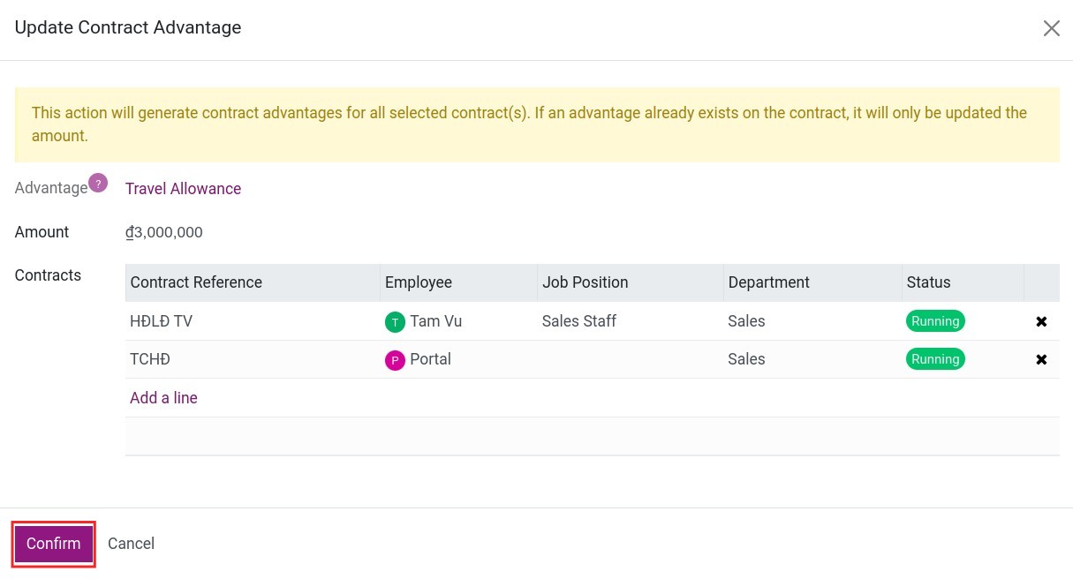1073x579 pixels.
Task: Click the Status column header
Action: [x=928, y=282]
